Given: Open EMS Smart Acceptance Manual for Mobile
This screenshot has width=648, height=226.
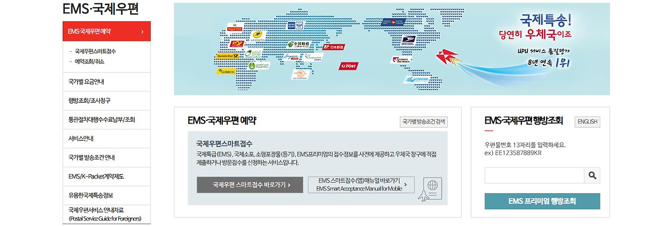Looking at the screenshot, I should [361, 185].
